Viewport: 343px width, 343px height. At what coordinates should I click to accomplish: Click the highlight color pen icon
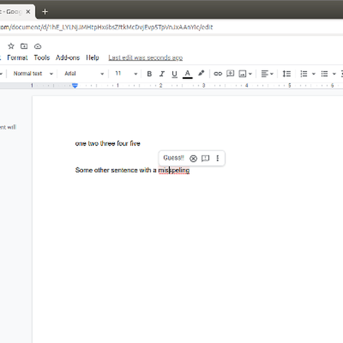click(x=201, y=74)
